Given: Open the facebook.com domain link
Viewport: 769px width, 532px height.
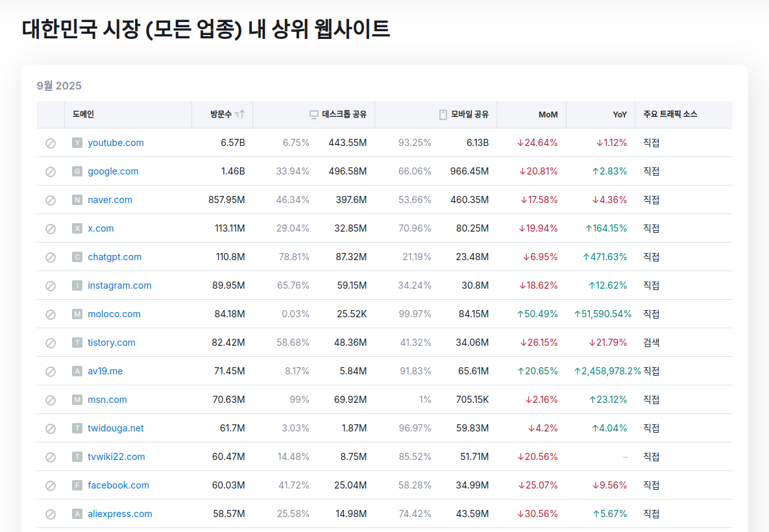Looking at the screenshot, I should 118,485.
